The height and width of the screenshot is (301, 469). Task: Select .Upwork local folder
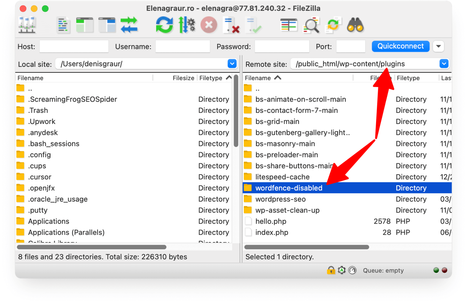coord(124,121)
